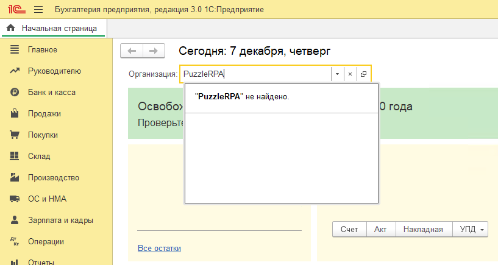The height and width of the screenshot is (265, 498).
Task: Open the Производство section
Action: (54, 177)
